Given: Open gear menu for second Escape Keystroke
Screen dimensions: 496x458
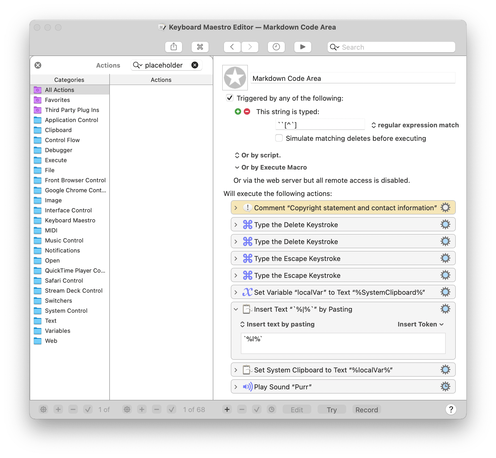Looking at the screenshot, I should pos(445,275).
